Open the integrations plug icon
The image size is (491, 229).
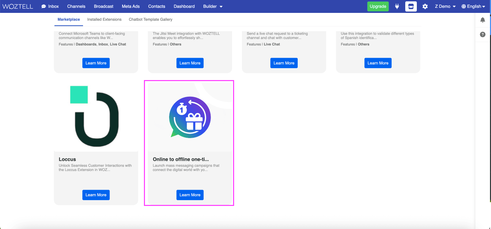tap(397, 6)
